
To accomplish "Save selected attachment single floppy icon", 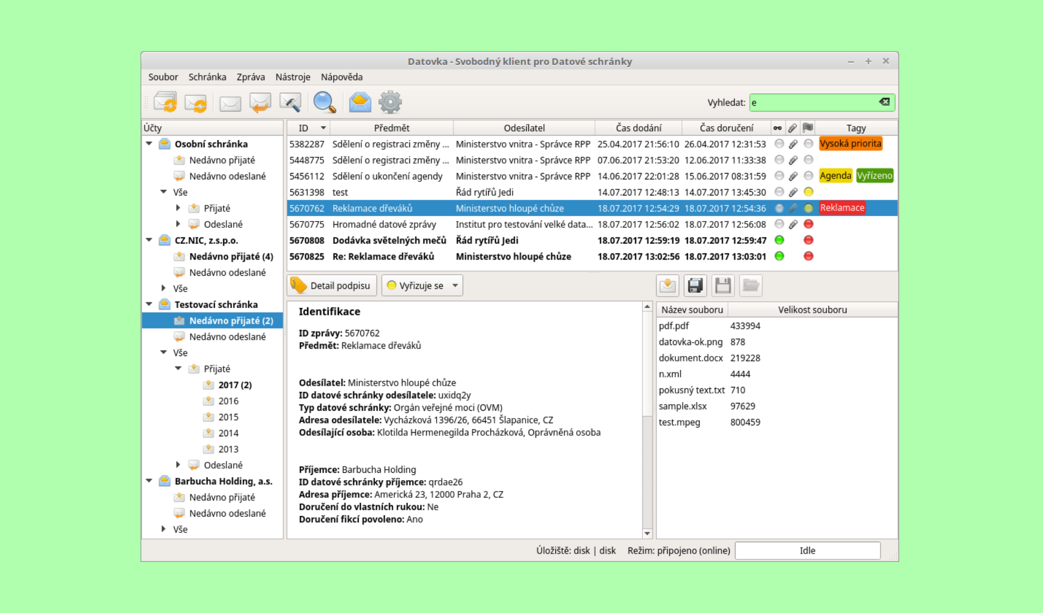I will coord(723,285).
